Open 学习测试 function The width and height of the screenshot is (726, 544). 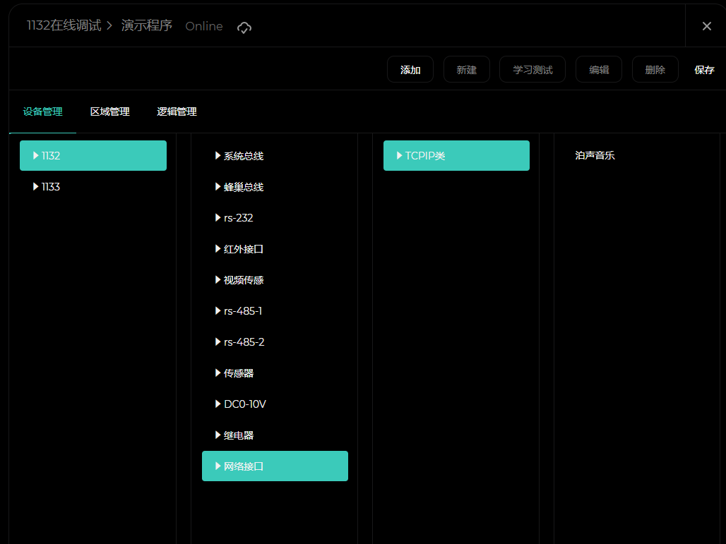[532, 69]
